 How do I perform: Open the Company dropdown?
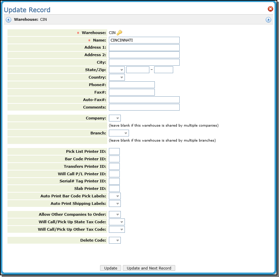click(115, 118)
